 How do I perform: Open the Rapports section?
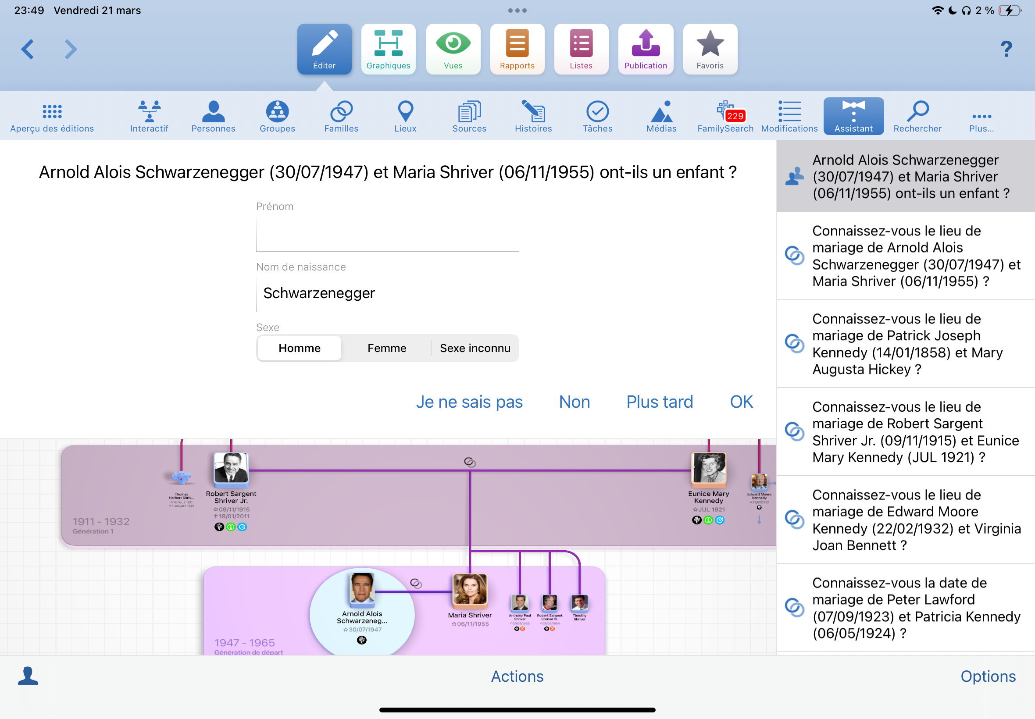pyautogui.click(x=517, y=49)
